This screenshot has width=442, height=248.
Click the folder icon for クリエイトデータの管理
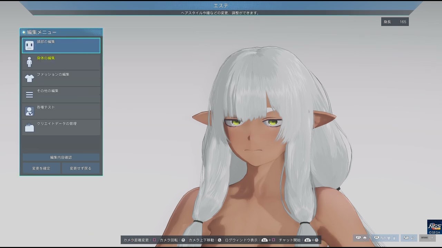[x=29, y=127]
